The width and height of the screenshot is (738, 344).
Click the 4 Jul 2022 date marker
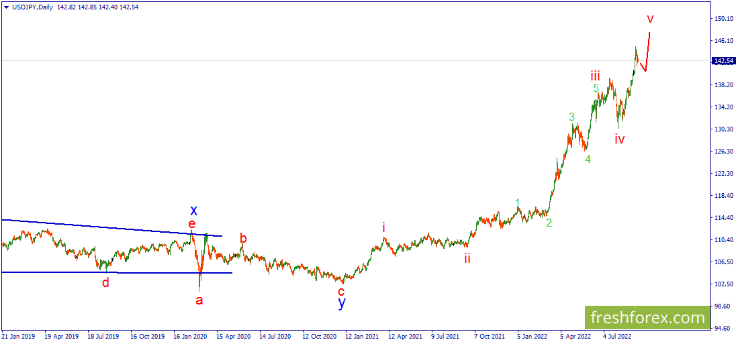click(x=616, y=335)
